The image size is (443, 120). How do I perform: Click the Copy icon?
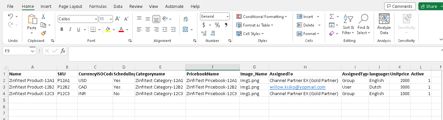[43, 25]
